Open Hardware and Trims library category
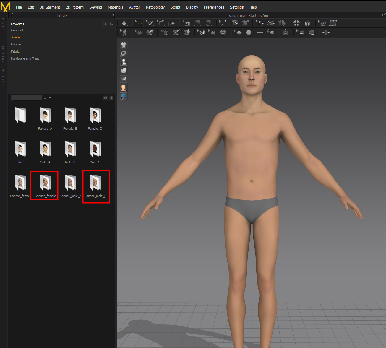This screenshot has width=386, height=348. (25, 58)
